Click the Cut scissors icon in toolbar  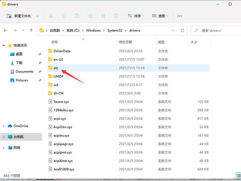(51, 16)
